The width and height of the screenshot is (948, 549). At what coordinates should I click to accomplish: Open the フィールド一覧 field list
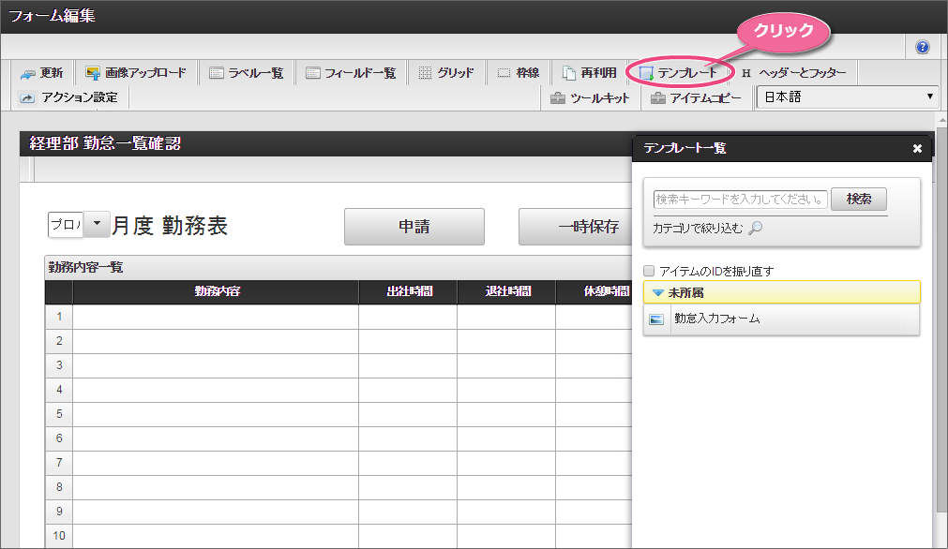[x=351, y=73]
